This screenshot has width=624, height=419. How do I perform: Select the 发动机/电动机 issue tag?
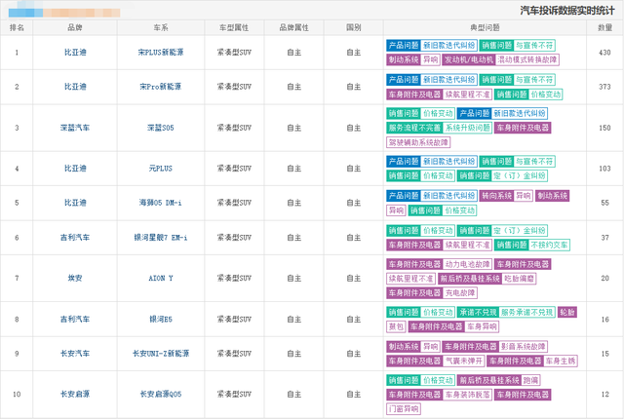[x=469, y=59]
